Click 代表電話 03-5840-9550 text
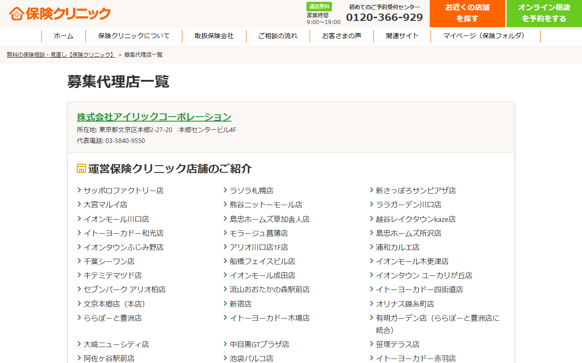Screen dimensions: 582x363 (111, 141)
